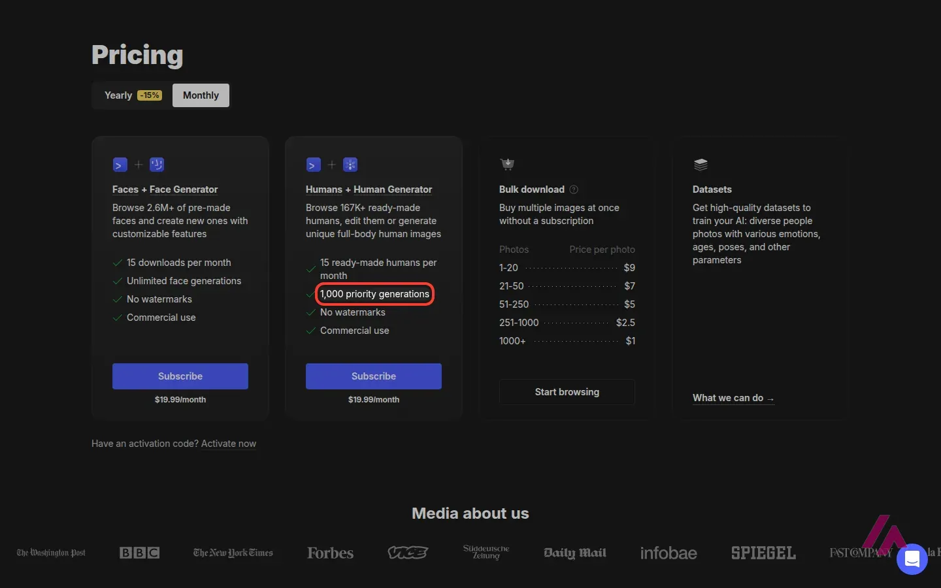Subscribe to the Faces + Face Generator plan
This screenshot has width=941, height=588.
(x=180, y=376)
